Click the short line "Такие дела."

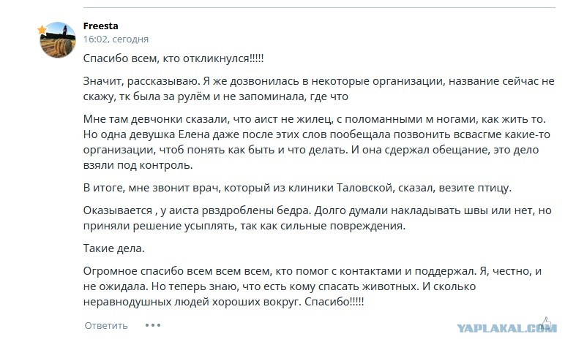pyautogui.click(x=114, y=248)
